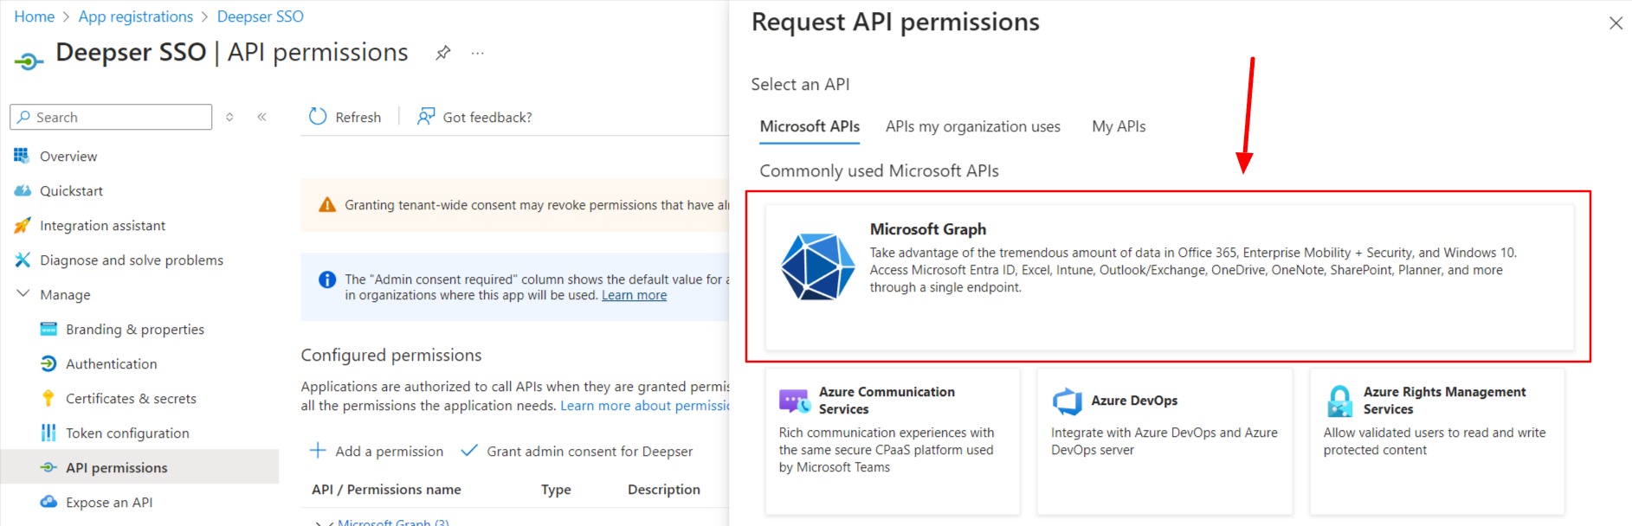This screenshot has width=1632, height=526.
Task: Click the checkmark icon for Grant admin consent
Action: coord(469,451)
